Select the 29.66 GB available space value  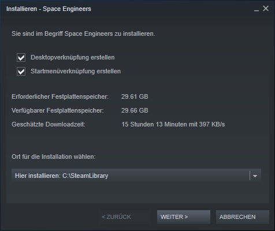pos(135,110)
